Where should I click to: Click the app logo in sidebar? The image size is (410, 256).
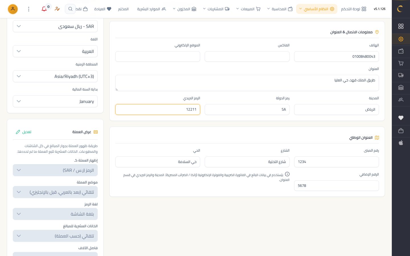[x=401, y=9]
